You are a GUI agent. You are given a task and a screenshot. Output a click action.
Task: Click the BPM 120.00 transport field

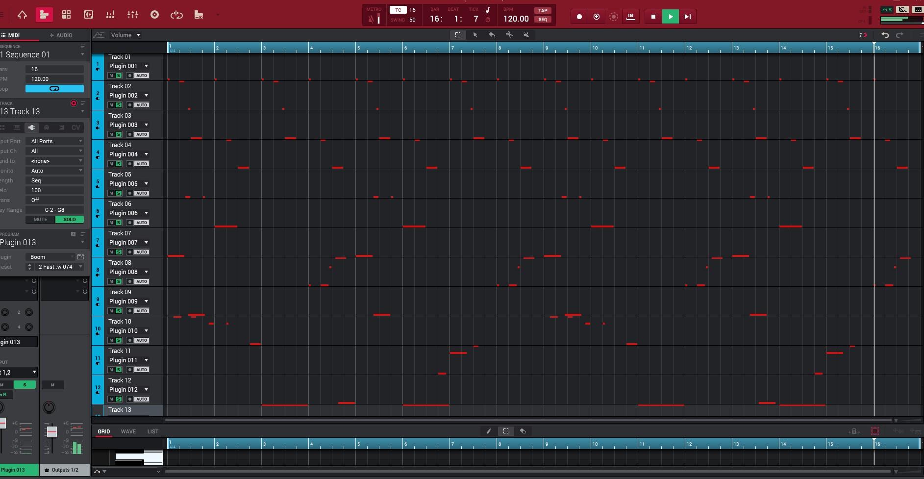tap(516, 19)
